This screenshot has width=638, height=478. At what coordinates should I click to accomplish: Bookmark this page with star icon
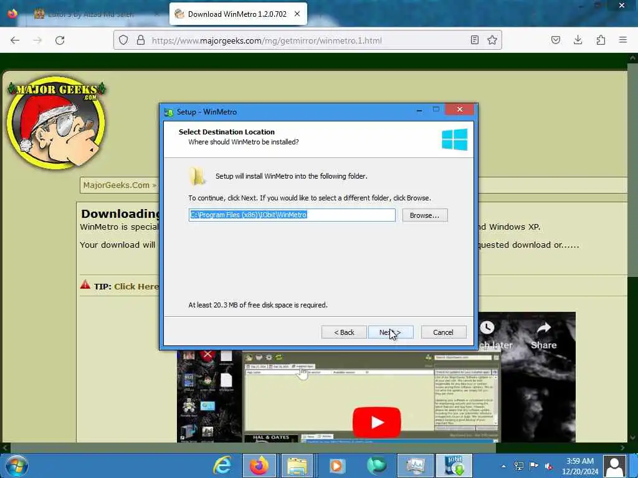492,40
